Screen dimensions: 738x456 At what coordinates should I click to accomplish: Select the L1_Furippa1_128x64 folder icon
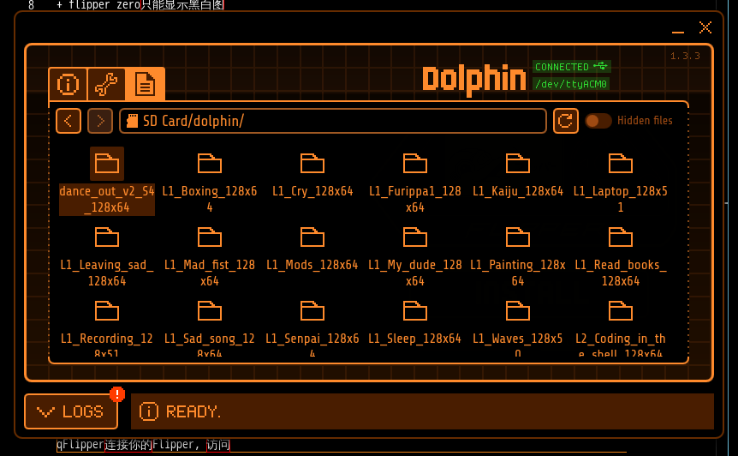[x=415, y=164]
